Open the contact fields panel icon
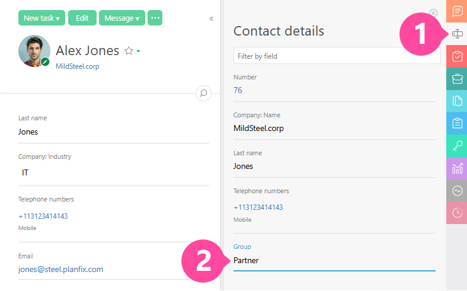The image size is (467, 291). click(x=457, y=34)
